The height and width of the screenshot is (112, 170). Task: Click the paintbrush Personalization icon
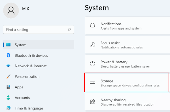8,76
